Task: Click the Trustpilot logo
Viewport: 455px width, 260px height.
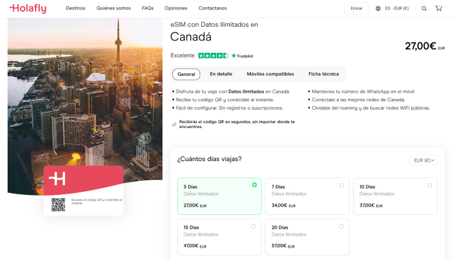Action: [242, 56]
